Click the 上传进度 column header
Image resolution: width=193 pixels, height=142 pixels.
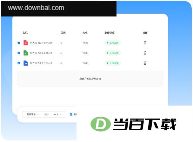(110, 33)
